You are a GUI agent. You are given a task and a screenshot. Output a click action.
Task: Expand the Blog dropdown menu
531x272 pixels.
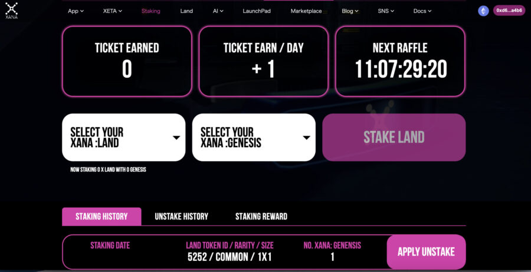(x=350, y=11)
